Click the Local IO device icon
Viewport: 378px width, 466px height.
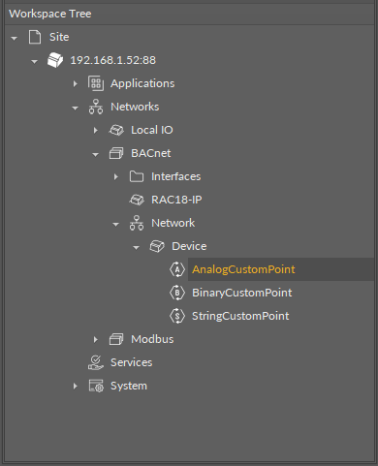point(116,130)
